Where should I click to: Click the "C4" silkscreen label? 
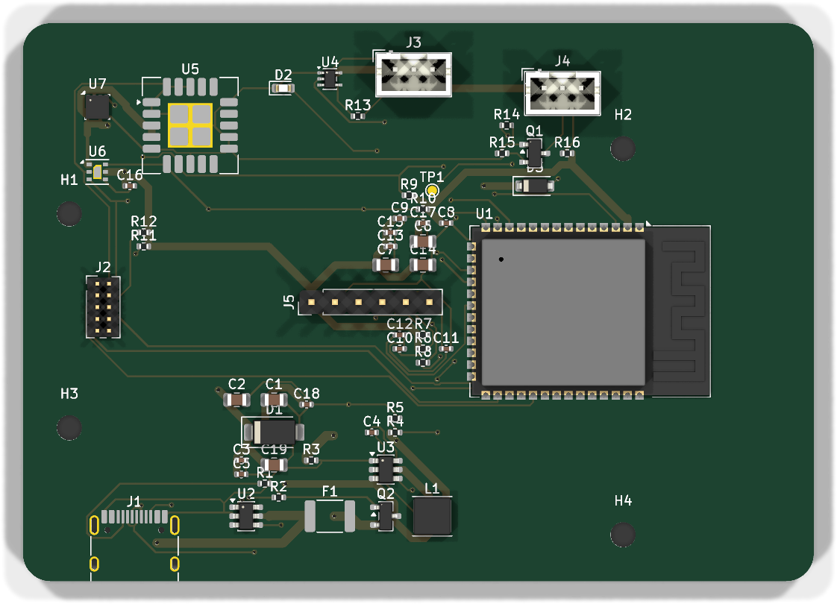click(372, 421)
